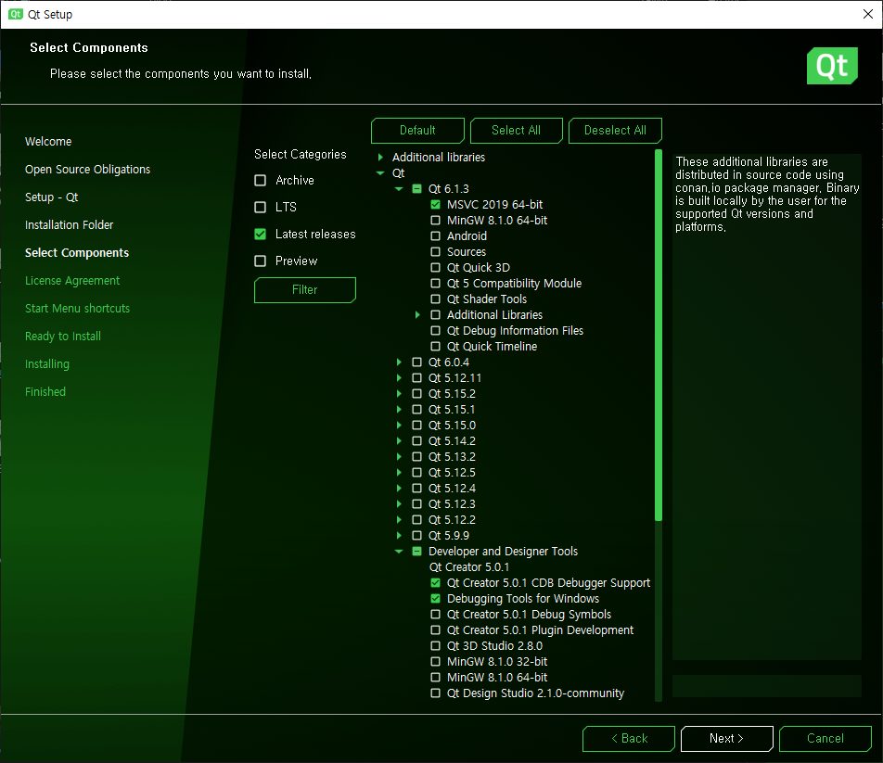Check MinGW 8.1.0 64-bit under Developer Tools
Screen dimensions: 883x763
coord(435,678)
